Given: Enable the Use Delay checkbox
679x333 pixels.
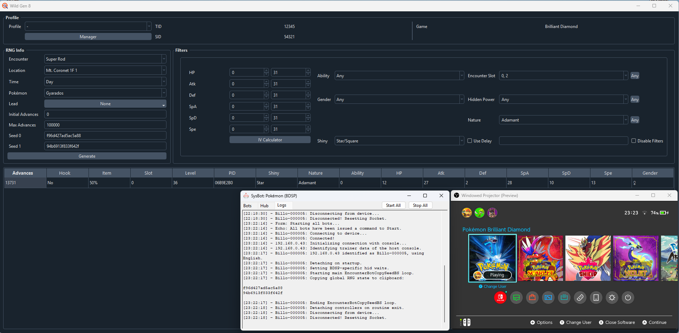Looking at the screenshot, I should [x=470, y=141].
